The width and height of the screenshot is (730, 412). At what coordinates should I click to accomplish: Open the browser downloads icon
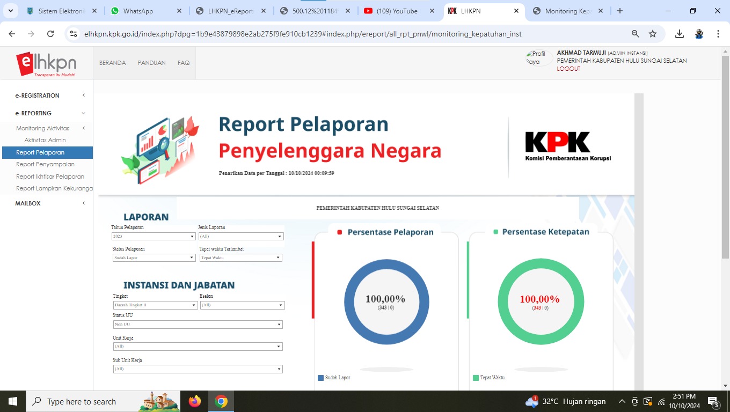pyautogui.click(x=679, y=34)
